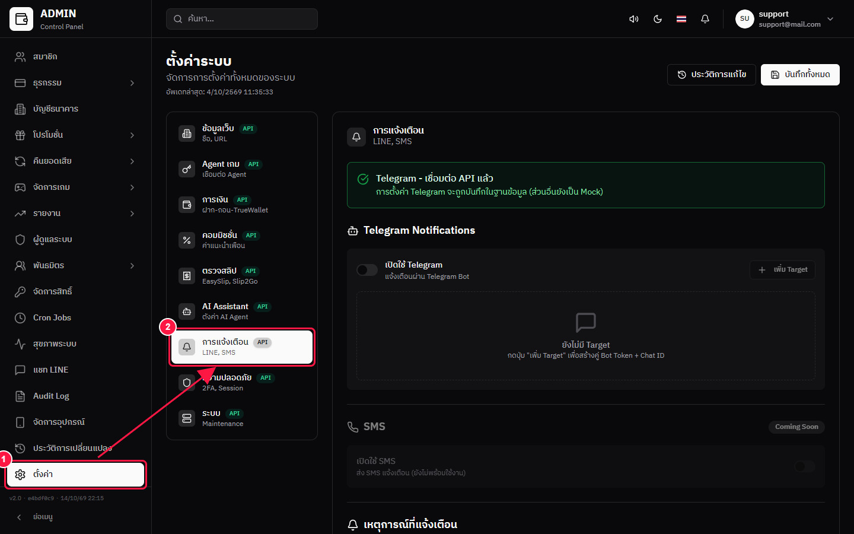This screenshot has height=534, width=854.
Task: Click the receipt icon for ตรวจสลิป
Action: [187, 276]
